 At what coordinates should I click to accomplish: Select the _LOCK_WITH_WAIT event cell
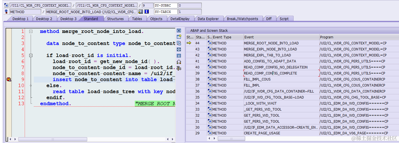click(x=281, y=103)
